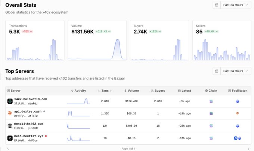Open the monolithx402.com server link
Image resolution: width=254 pixels, height=151 pixels.
click(x=29, y=123)
